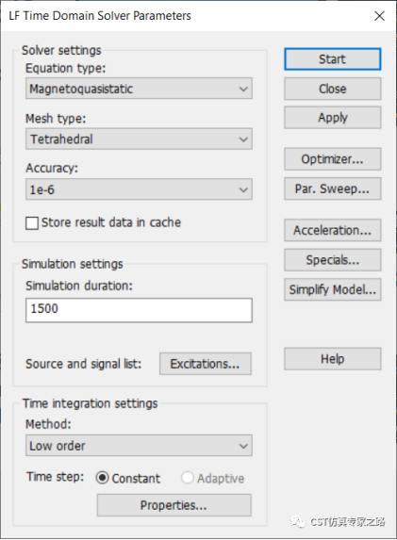397x540 pixels.
Task: Open Acceleration options
Action: pos(333,230)
